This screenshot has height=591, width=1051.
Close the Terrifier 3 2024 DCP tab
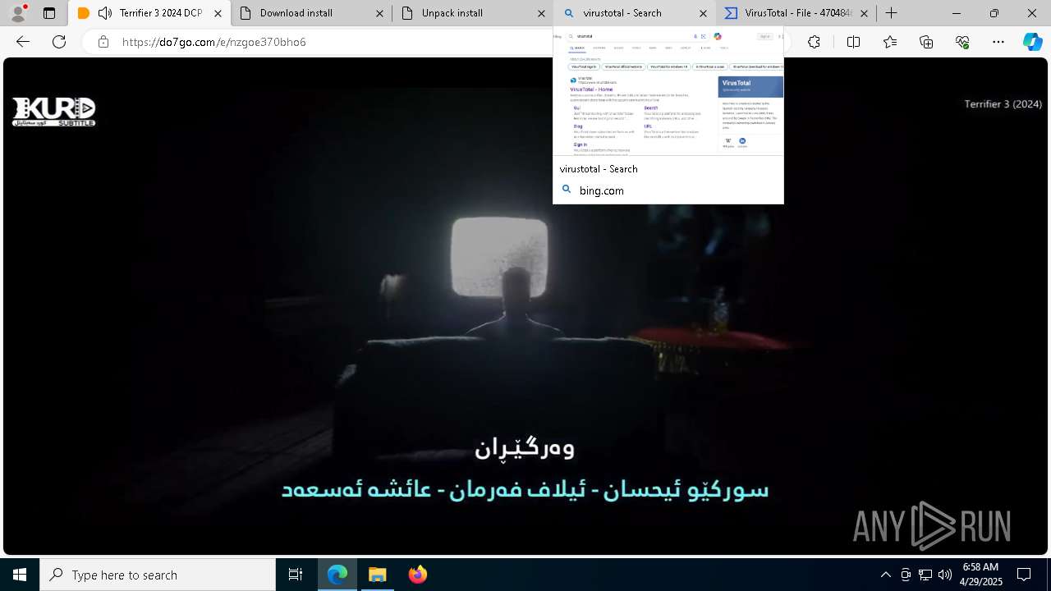(x=218, y=13)
